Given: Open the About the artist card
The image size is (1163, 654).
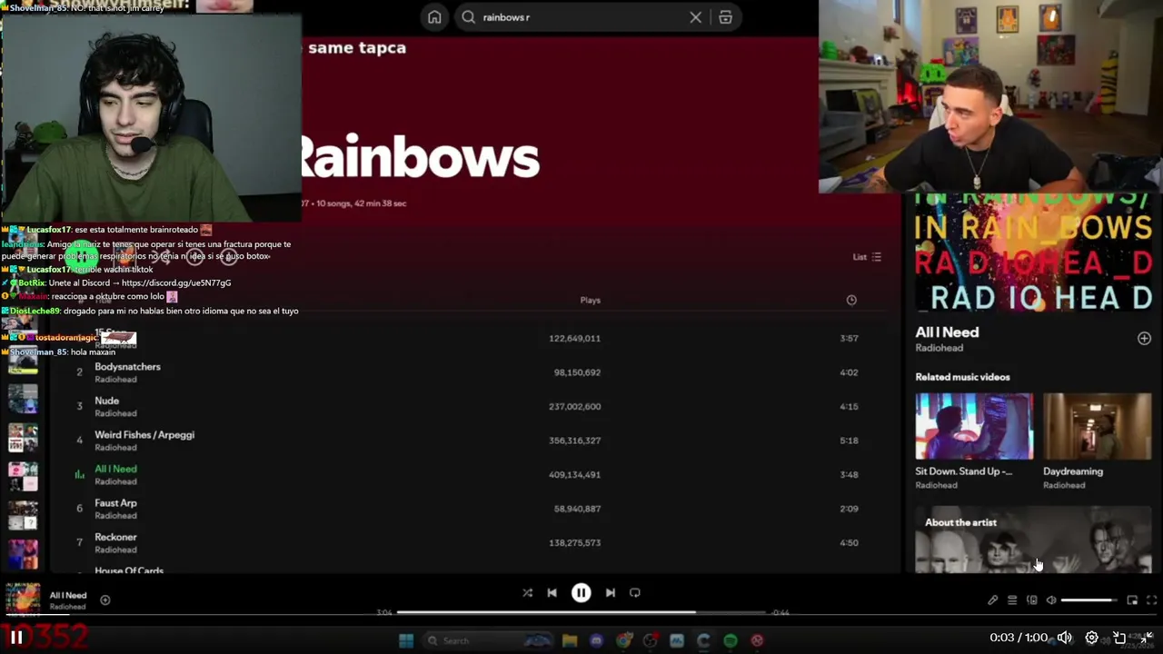Looking at the screenshot, I should pos(1033,540).
